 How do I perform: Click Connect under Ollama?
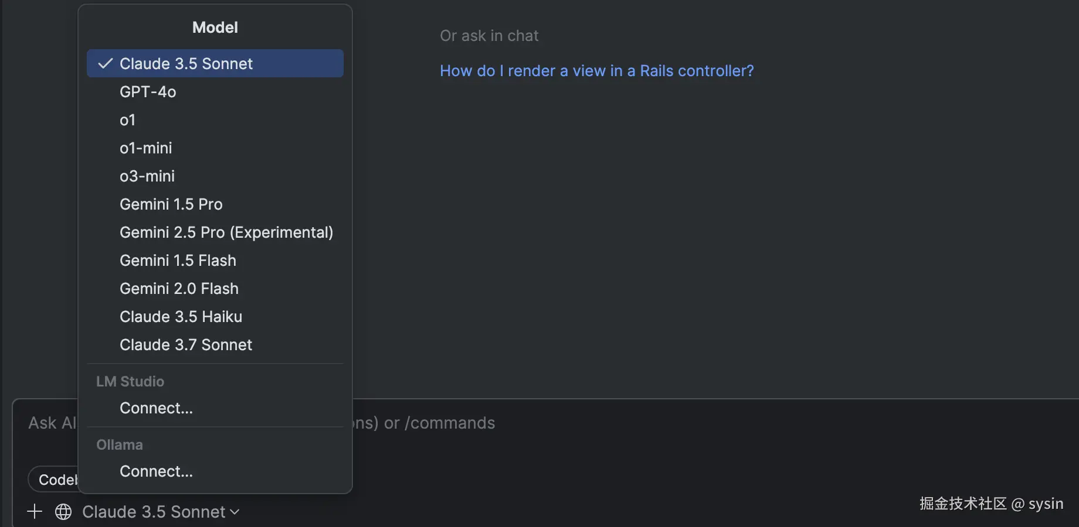(156, 471)
